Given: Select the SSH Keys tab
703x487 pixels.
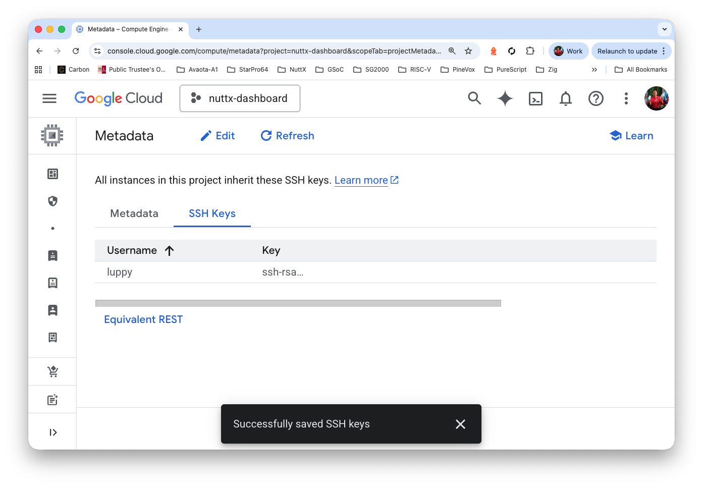Looking at the screenshot, I should pyautogui.click(x=212, y=213).
